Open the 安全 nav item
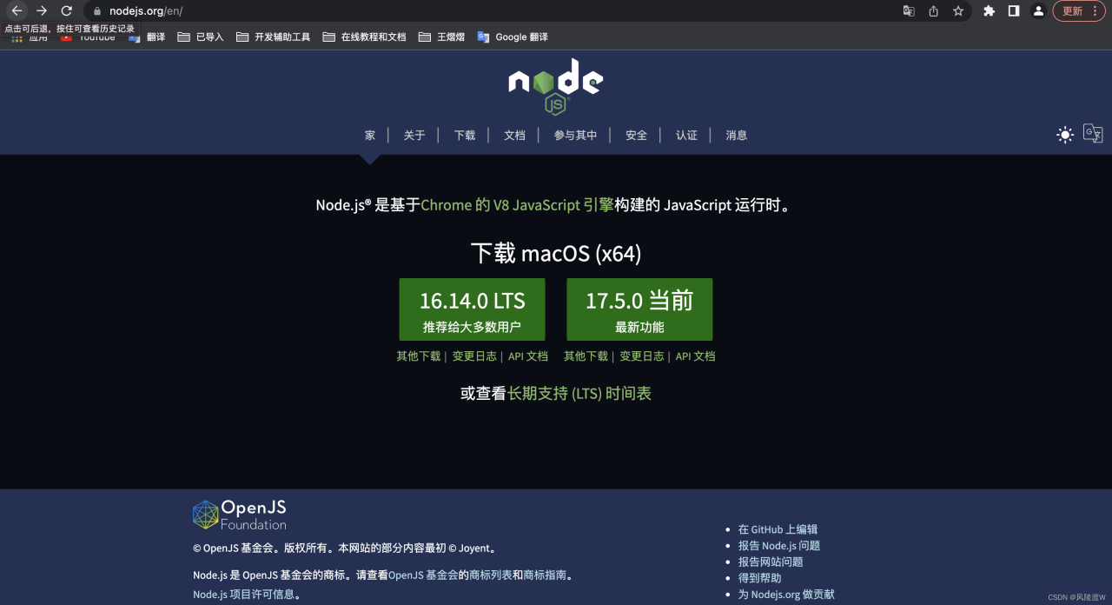The height and width of the screenshot is (605, 1112). pyautogui.click(x=637, y=135)
